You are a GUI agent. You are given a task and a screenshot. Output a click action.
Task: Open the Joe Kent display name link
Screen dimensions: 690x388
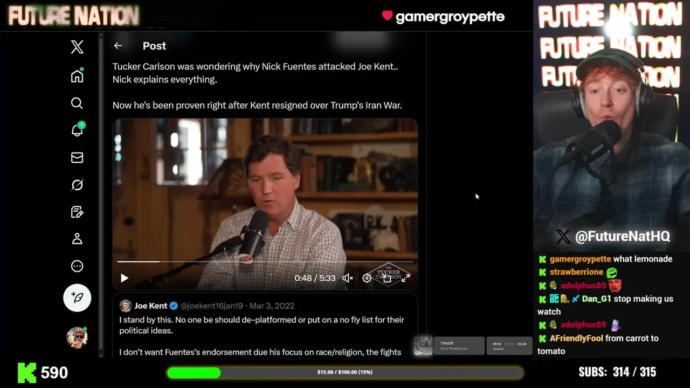(x=151, y=306)
